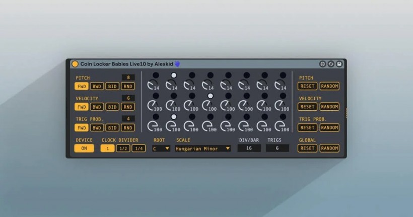413x217 pixels.
Task: Click the lit step indicator in trig prob row
Action: click(174, 116)
